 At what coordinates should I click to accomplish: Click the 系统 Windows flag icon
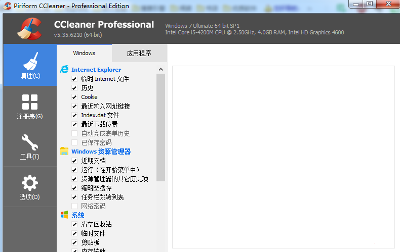pyautogui.click(x=64, y=215)
